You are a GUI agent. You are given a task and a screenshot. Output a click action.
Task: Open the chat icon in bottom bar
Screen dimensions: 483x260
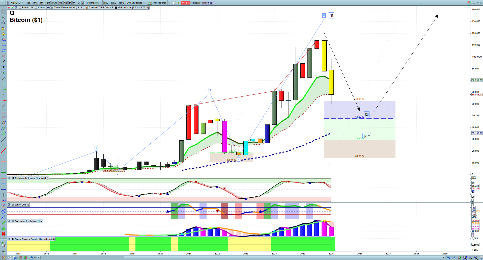[15, 258]
